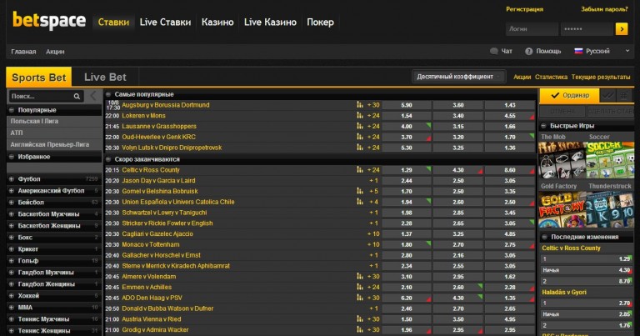This screenshot has height=336, width=640.
Task: Collapse the Последние изменения panel
Action: tap(544, 237)
